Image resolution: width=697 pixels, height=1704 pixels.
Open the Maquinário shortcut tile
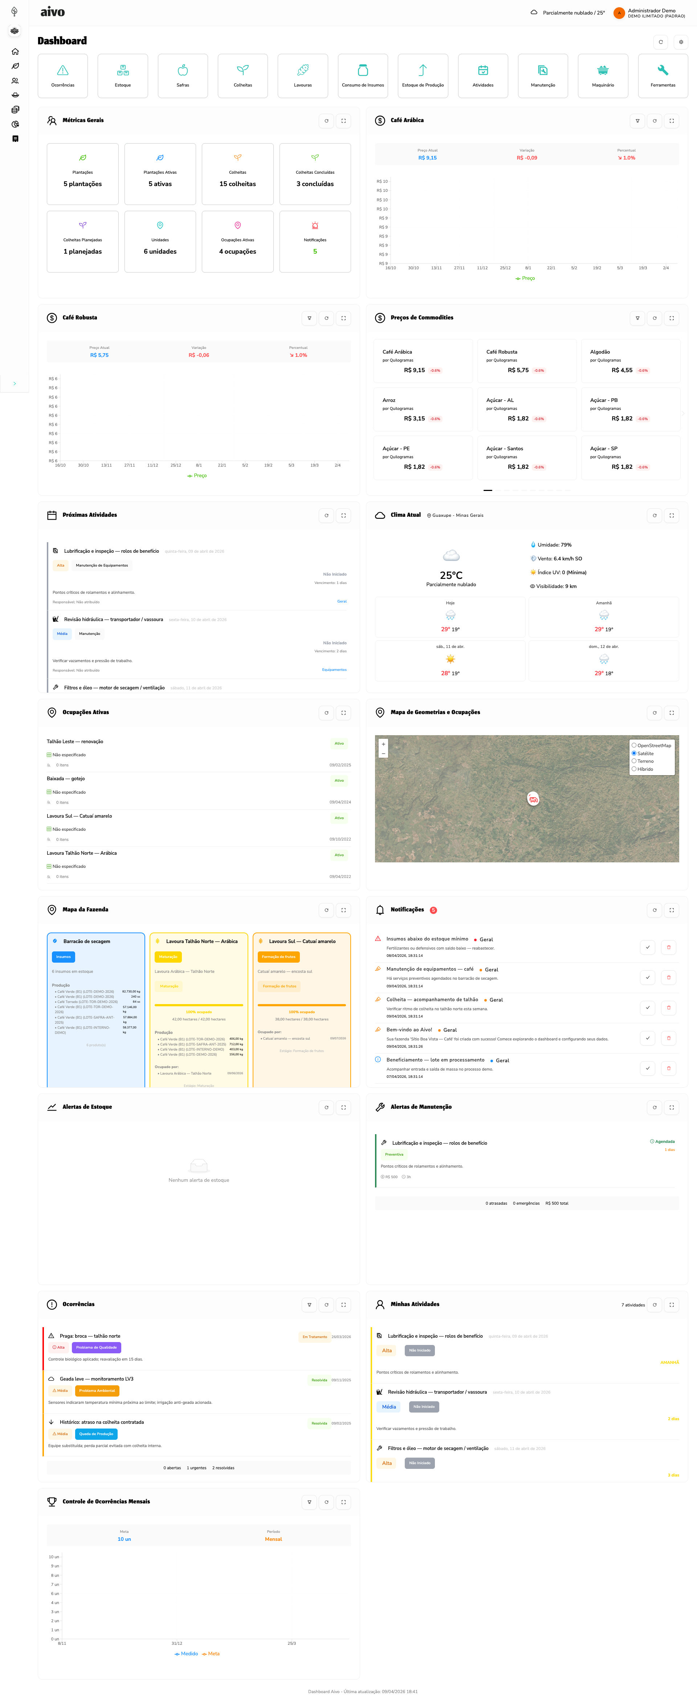(x=603, y=76)
